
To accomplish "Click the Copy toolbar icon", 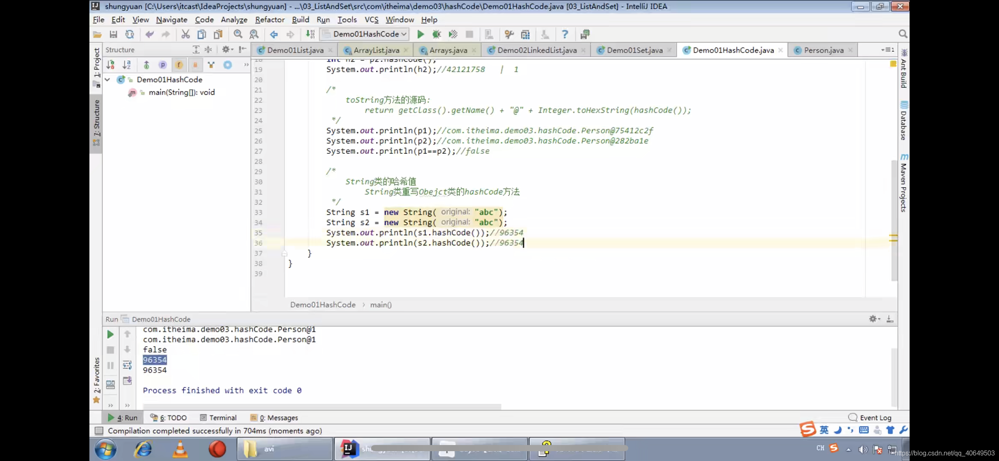I will click(201, 34).
